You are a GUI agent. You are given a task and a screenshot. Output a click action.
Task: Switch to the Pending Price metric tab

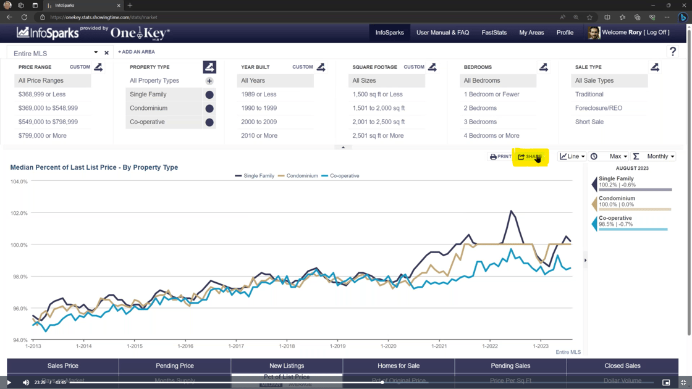tap(175, 366)
